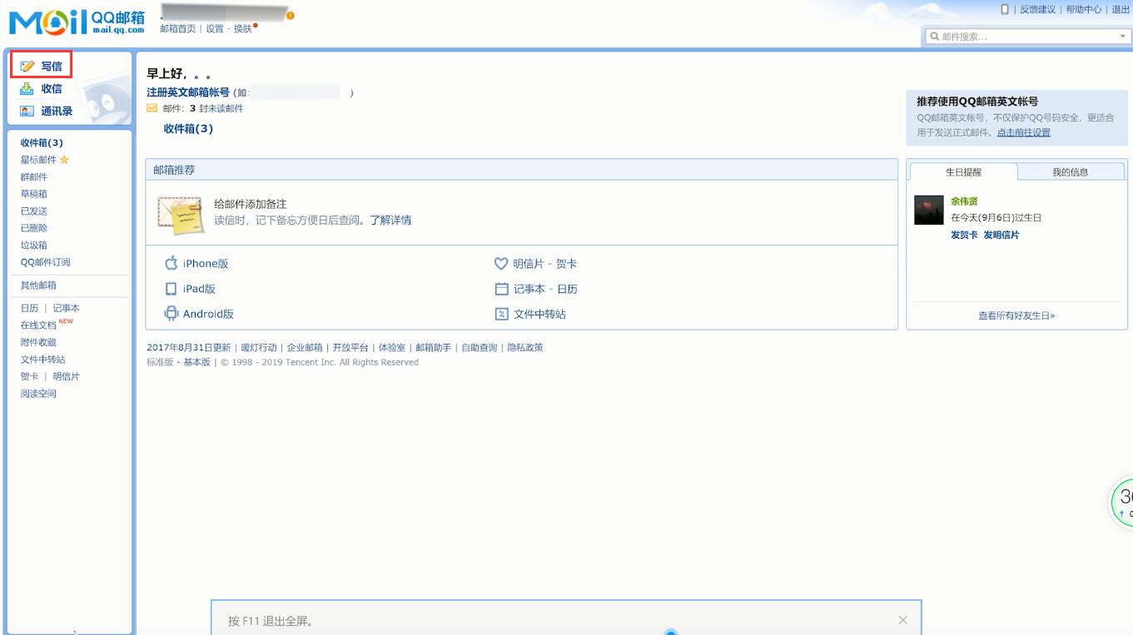Click the mobile phone icon at top right
Viewport: 1133px width, 635px height.
coord(1005,9)
